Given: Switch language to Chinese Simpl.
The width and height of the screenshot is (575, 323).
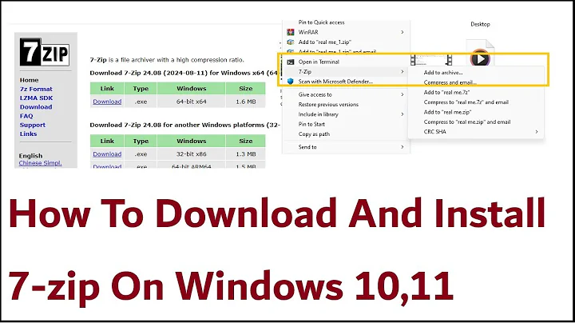Looking at the screenshot, I should 41,163.
